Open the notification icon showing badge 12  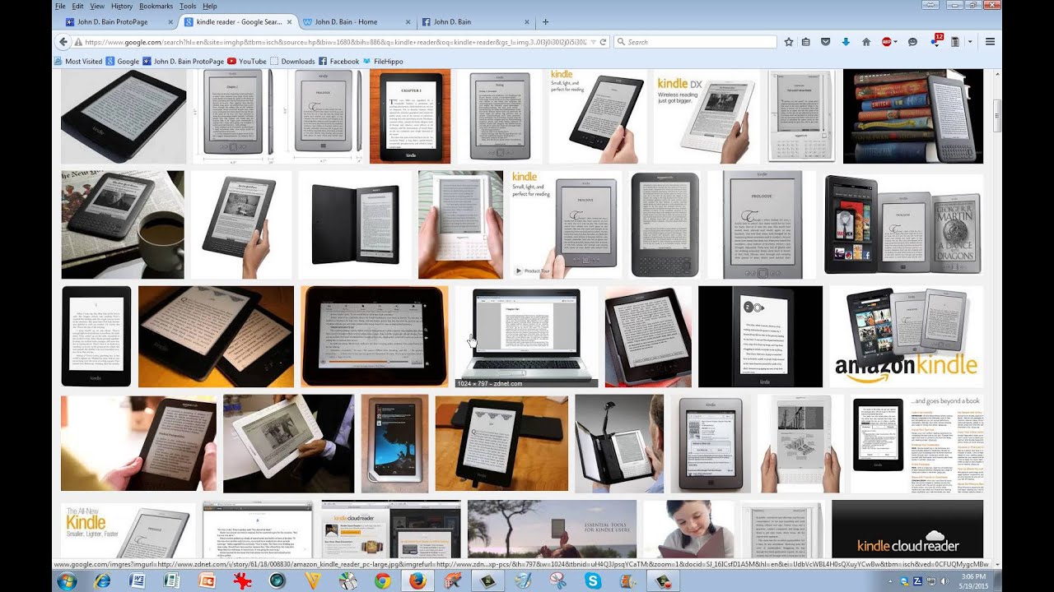(x=935, y=40)
